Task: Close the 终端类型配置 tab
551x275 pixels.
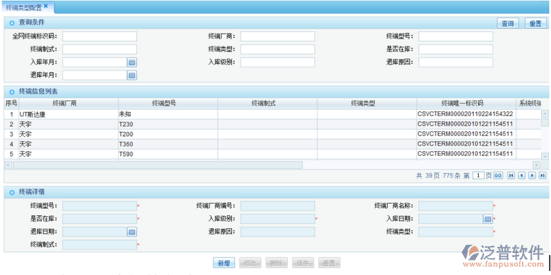Action: [46, 6]
